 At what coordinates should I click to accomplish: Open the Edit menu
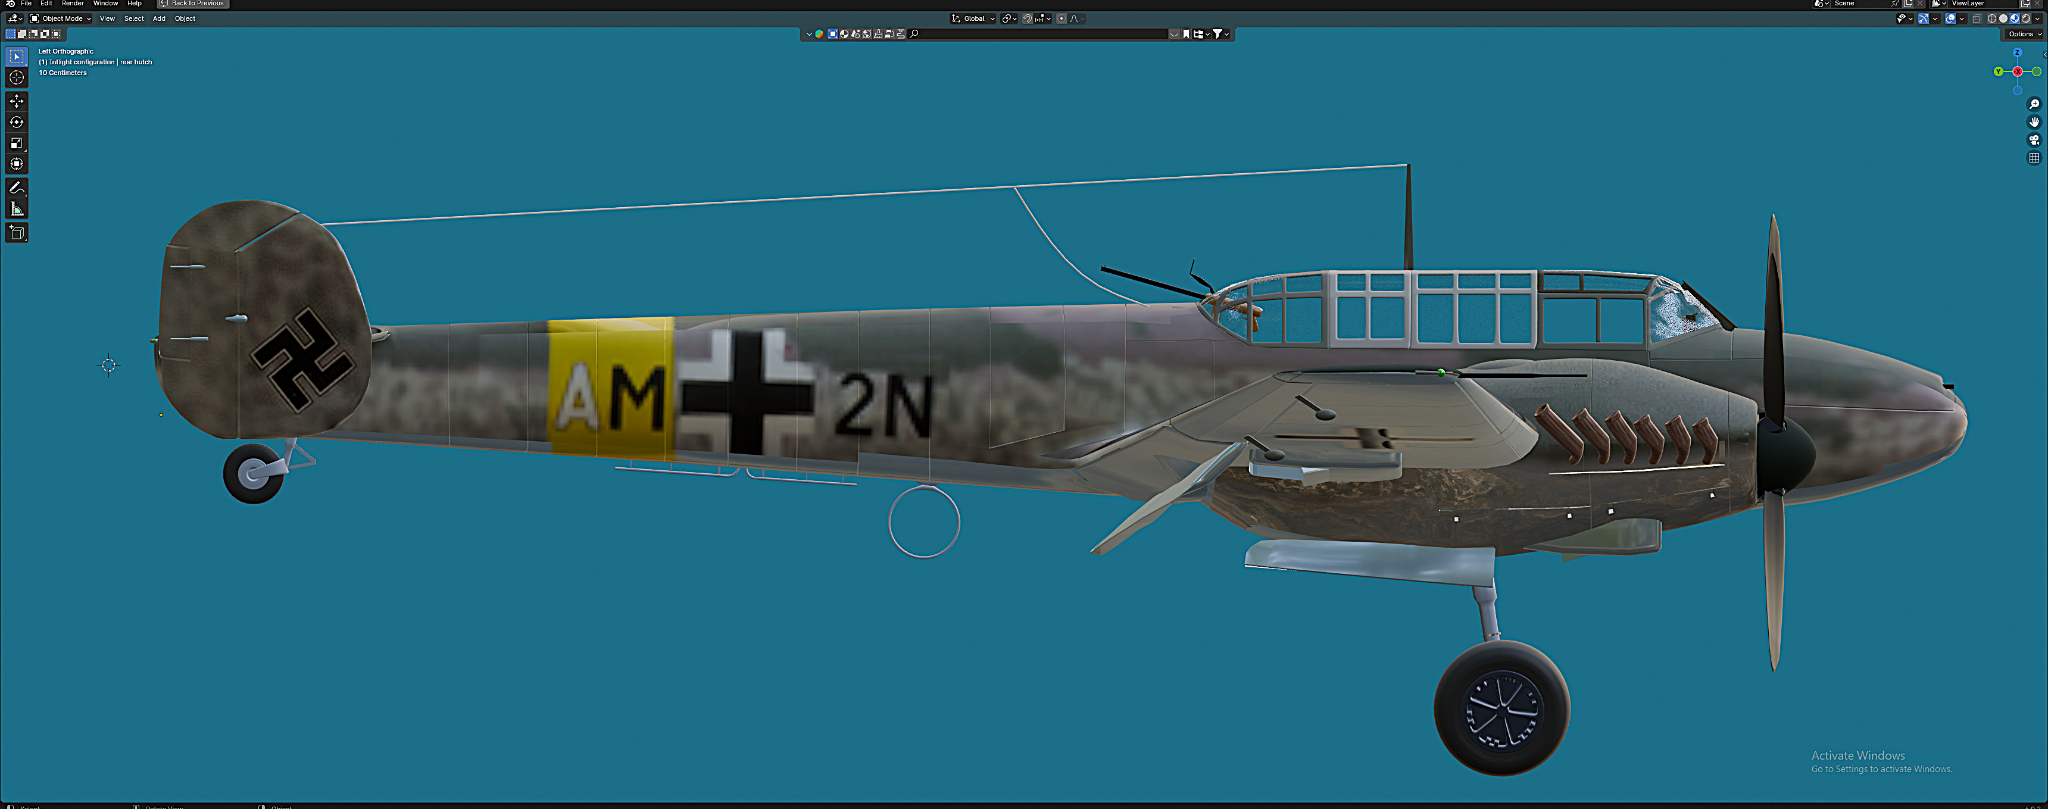[46, 3]
